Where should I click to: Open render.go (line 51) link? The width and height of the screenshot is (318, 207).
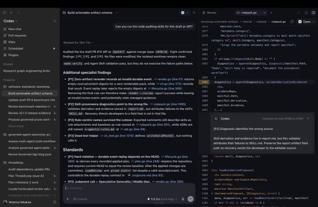click(x=168, y=79)
